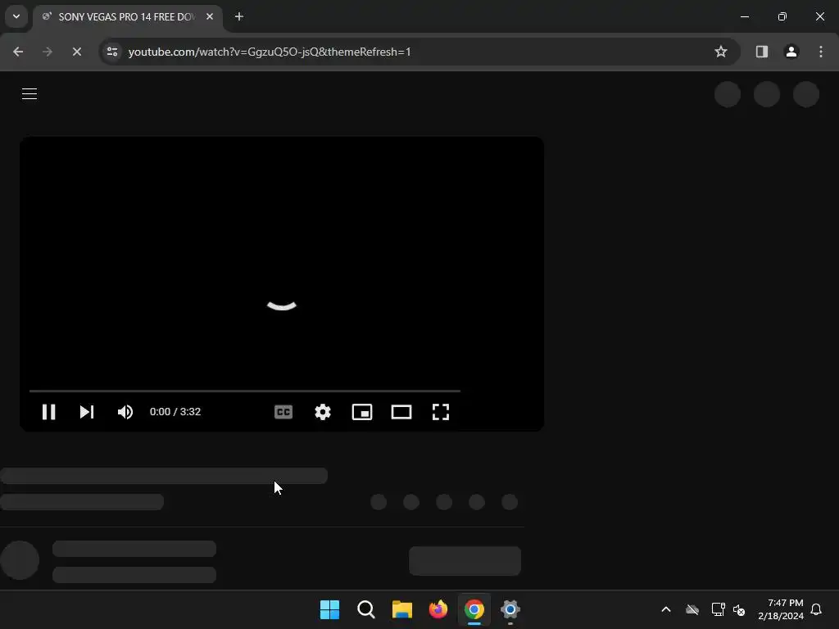Open the YouTube hamburger guide menu

click(29, 93)
